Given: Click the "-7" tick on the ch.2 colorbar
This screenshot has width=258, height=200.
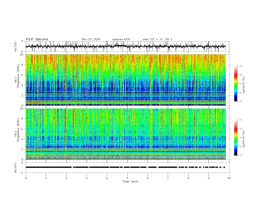Looking at the screenshot, I should pyautogui.click(x=240, y=156).
